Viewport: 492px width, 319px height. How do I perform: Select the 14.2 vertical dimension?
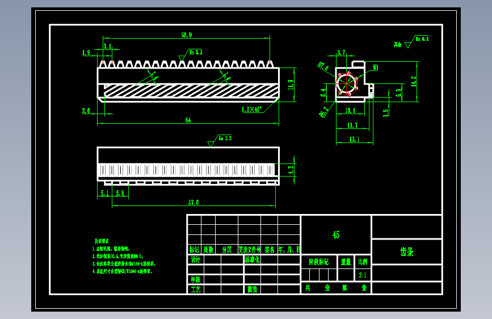414,82
